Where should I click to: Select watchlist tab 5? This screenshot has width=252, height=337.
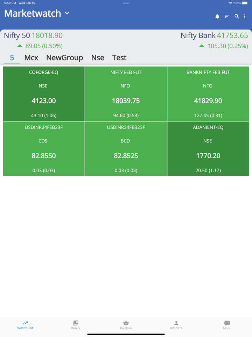[12, 58]
